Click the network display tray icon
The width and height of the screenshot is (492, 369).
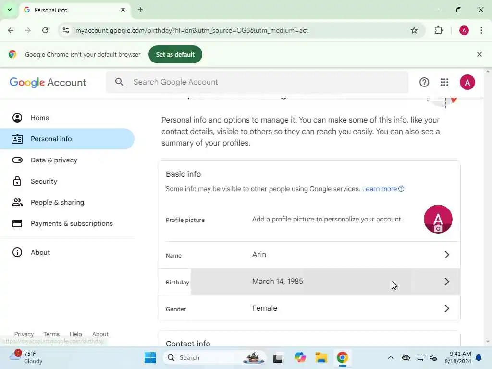pyautogui.click(x=421, y=357)
